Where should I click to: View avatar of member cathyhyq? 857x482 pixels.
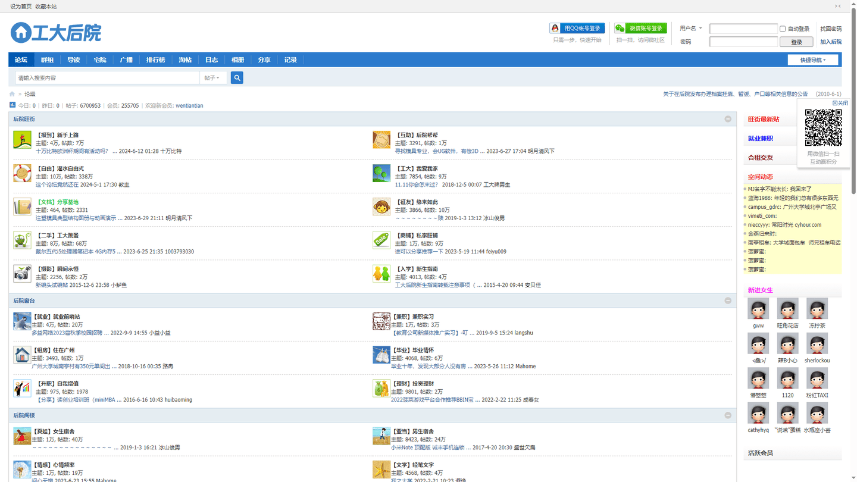[758, 413]
